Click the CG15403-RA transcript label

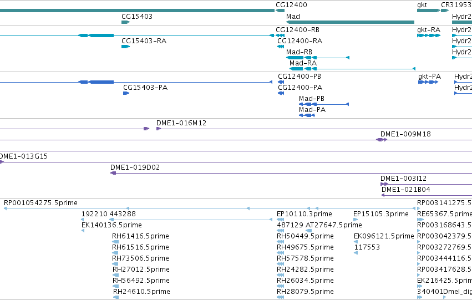(144, 41)
